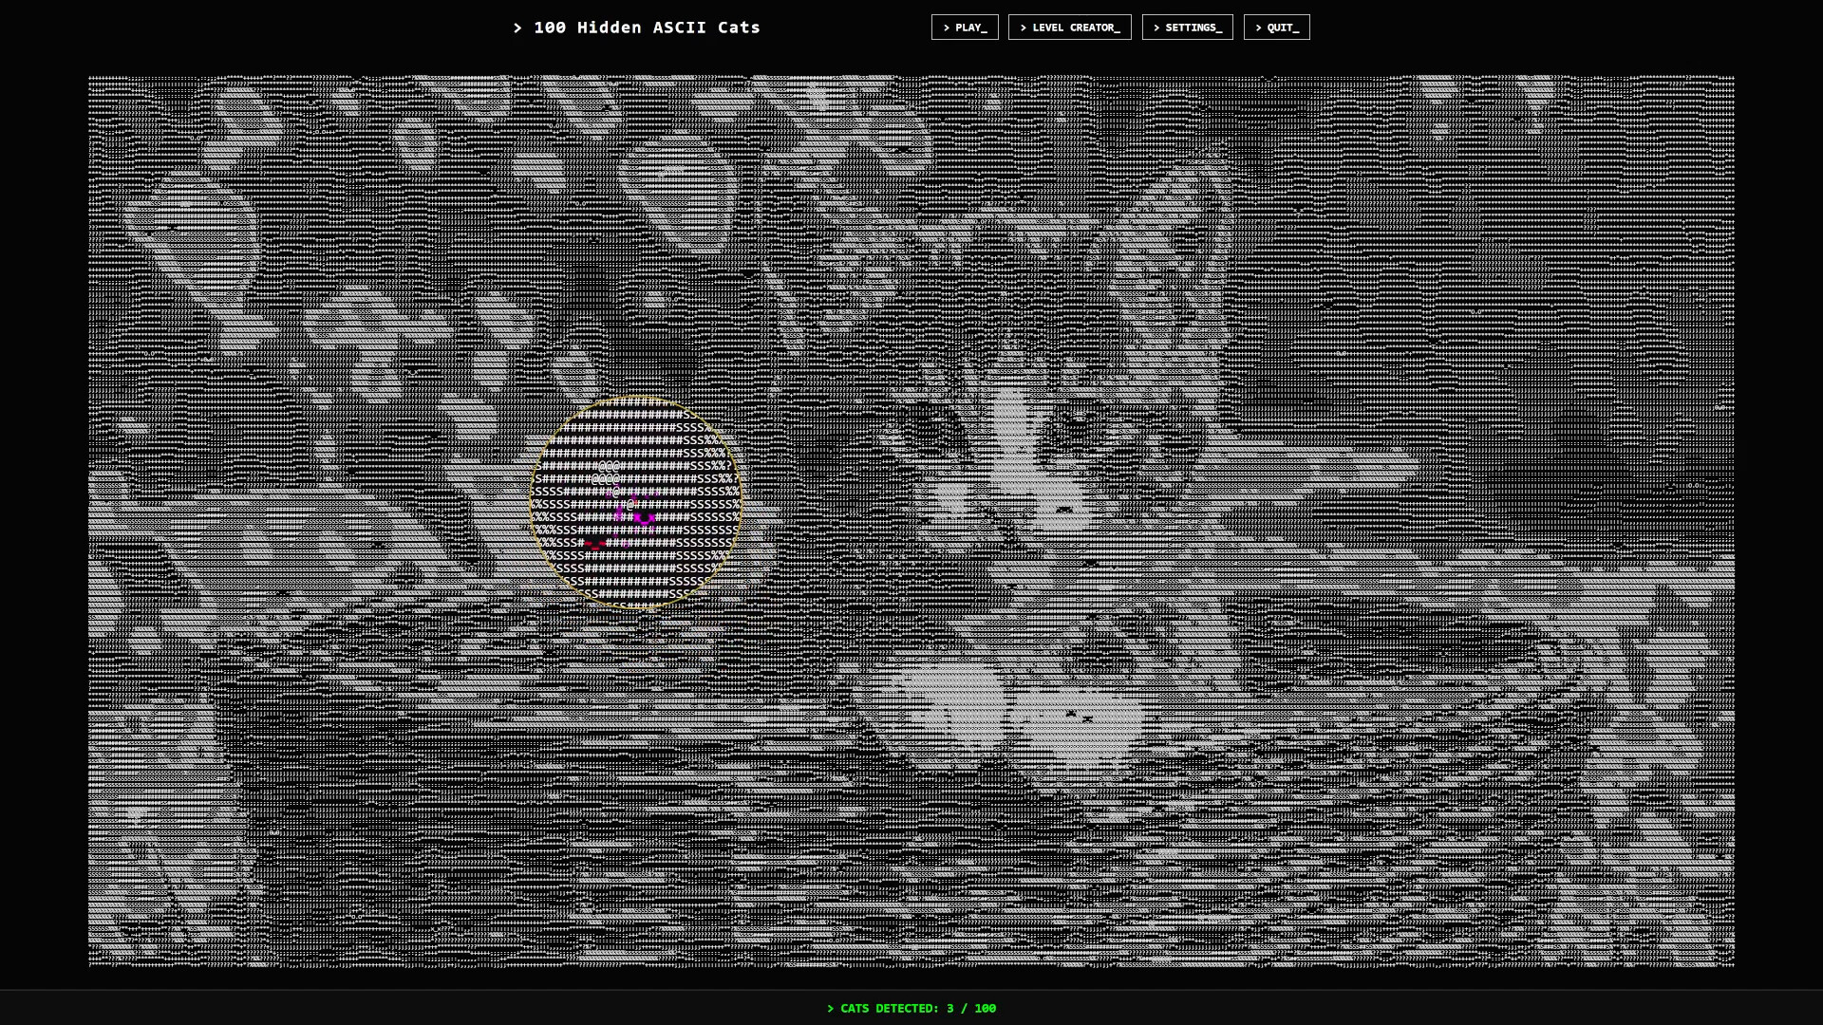Open the LEVEL CREATOR_ menu
Viewport: 1823px width, 1025px height.
click(1070, 28)
